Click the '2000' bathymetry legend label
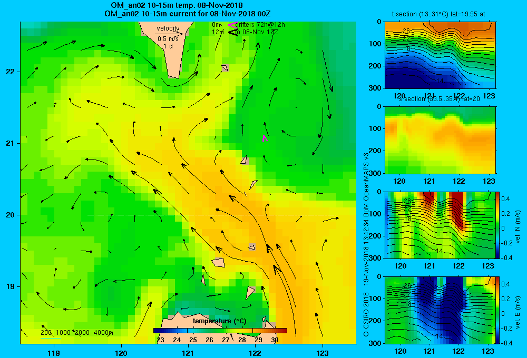Screen dimensions: 527x358 click(x=82, y=333)
